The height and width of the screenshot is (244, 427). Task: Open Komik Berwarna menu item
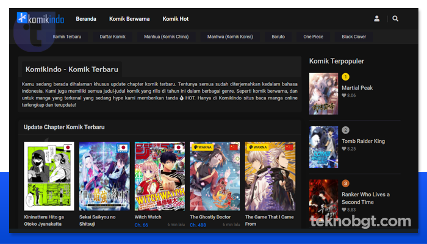[129, 19]
